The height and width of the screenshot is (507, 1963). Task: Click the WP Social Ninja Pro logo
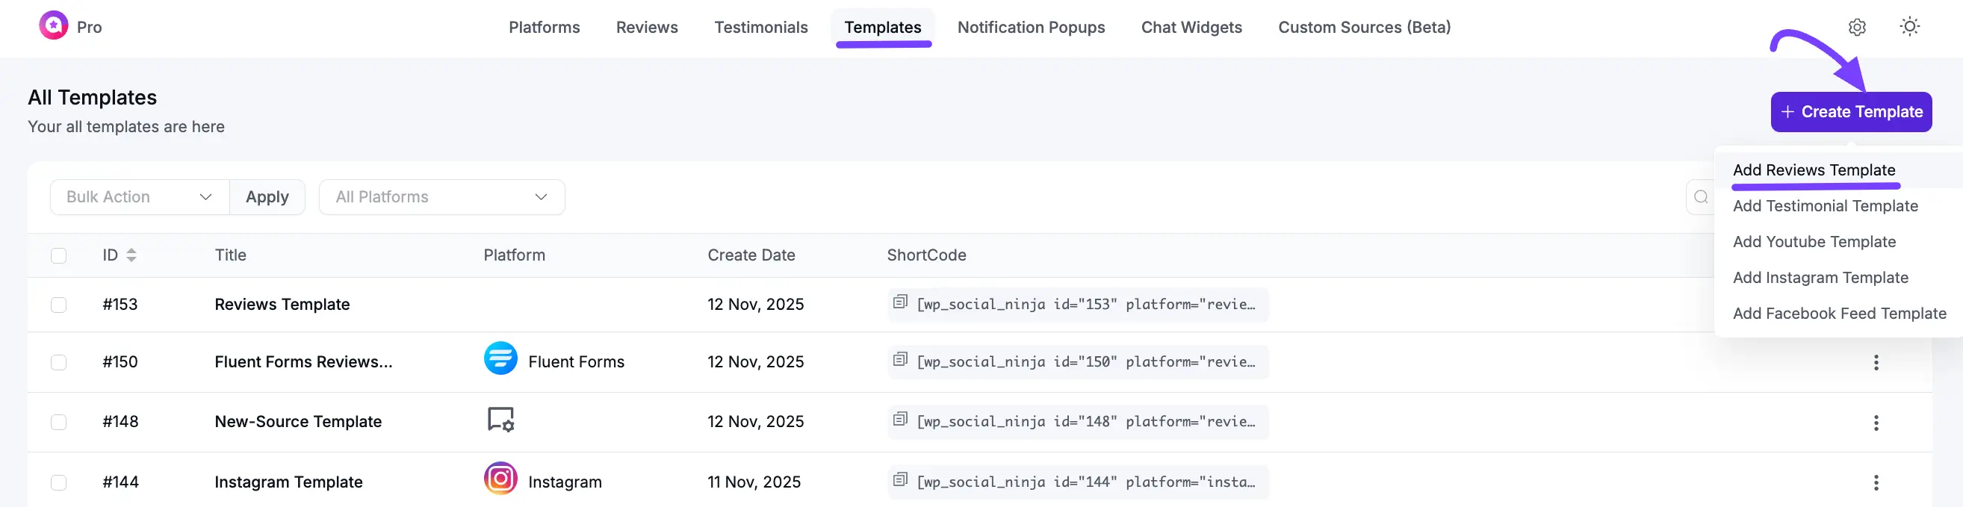[x=53, y=26]
